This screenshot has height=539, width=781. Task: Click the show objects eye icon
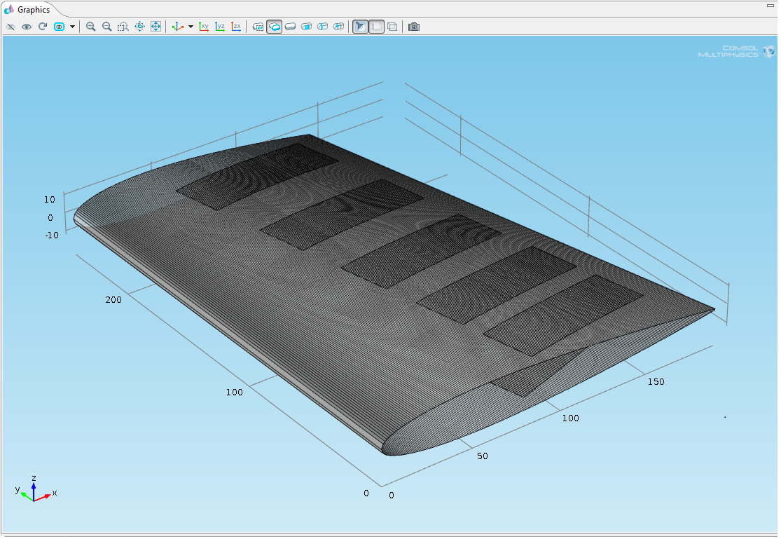[27, 27]
